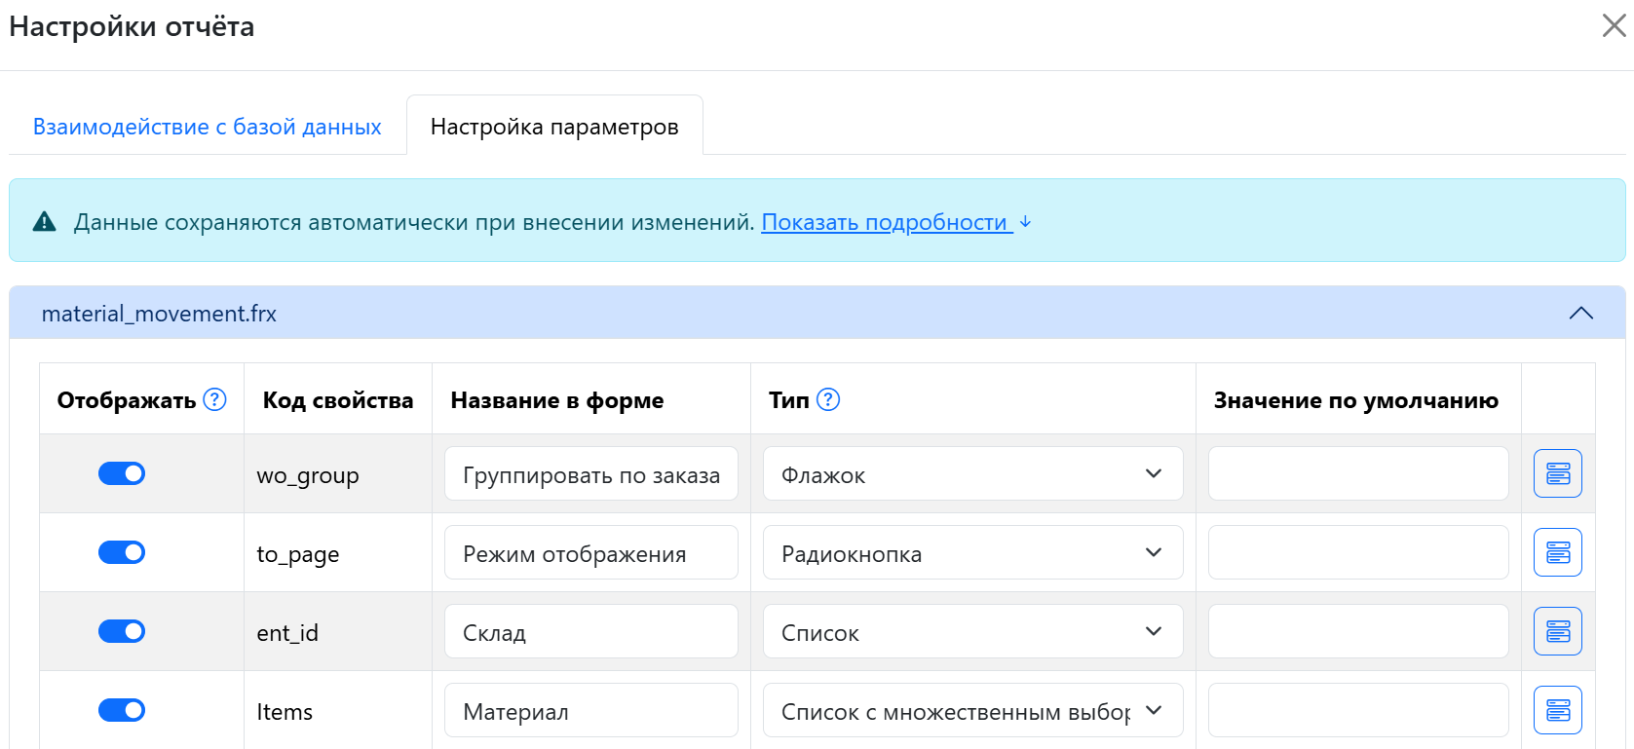Switch to Взаимодействие с базой данных tab
The image size is (1634, 749).
click(x=207, y=127)
